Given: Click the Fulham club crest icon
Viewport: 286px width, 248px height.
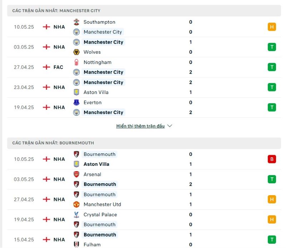Looking at the screenshot, I should (x=77, y=244).
